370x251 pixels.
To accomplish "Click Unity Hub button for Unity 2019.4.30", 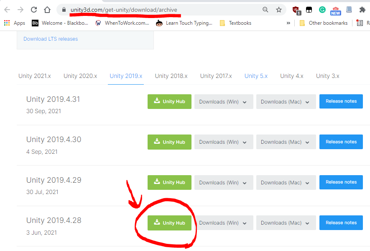I will point(169,142).
